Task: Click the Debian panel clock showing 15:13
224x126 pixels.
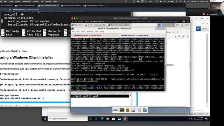Action: coord(178,25)
